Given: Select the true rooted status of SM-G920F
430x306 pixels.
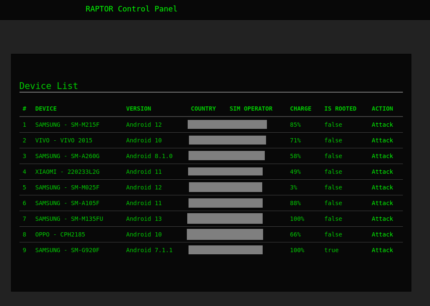Looking at the screenshot, I should 331,250.
